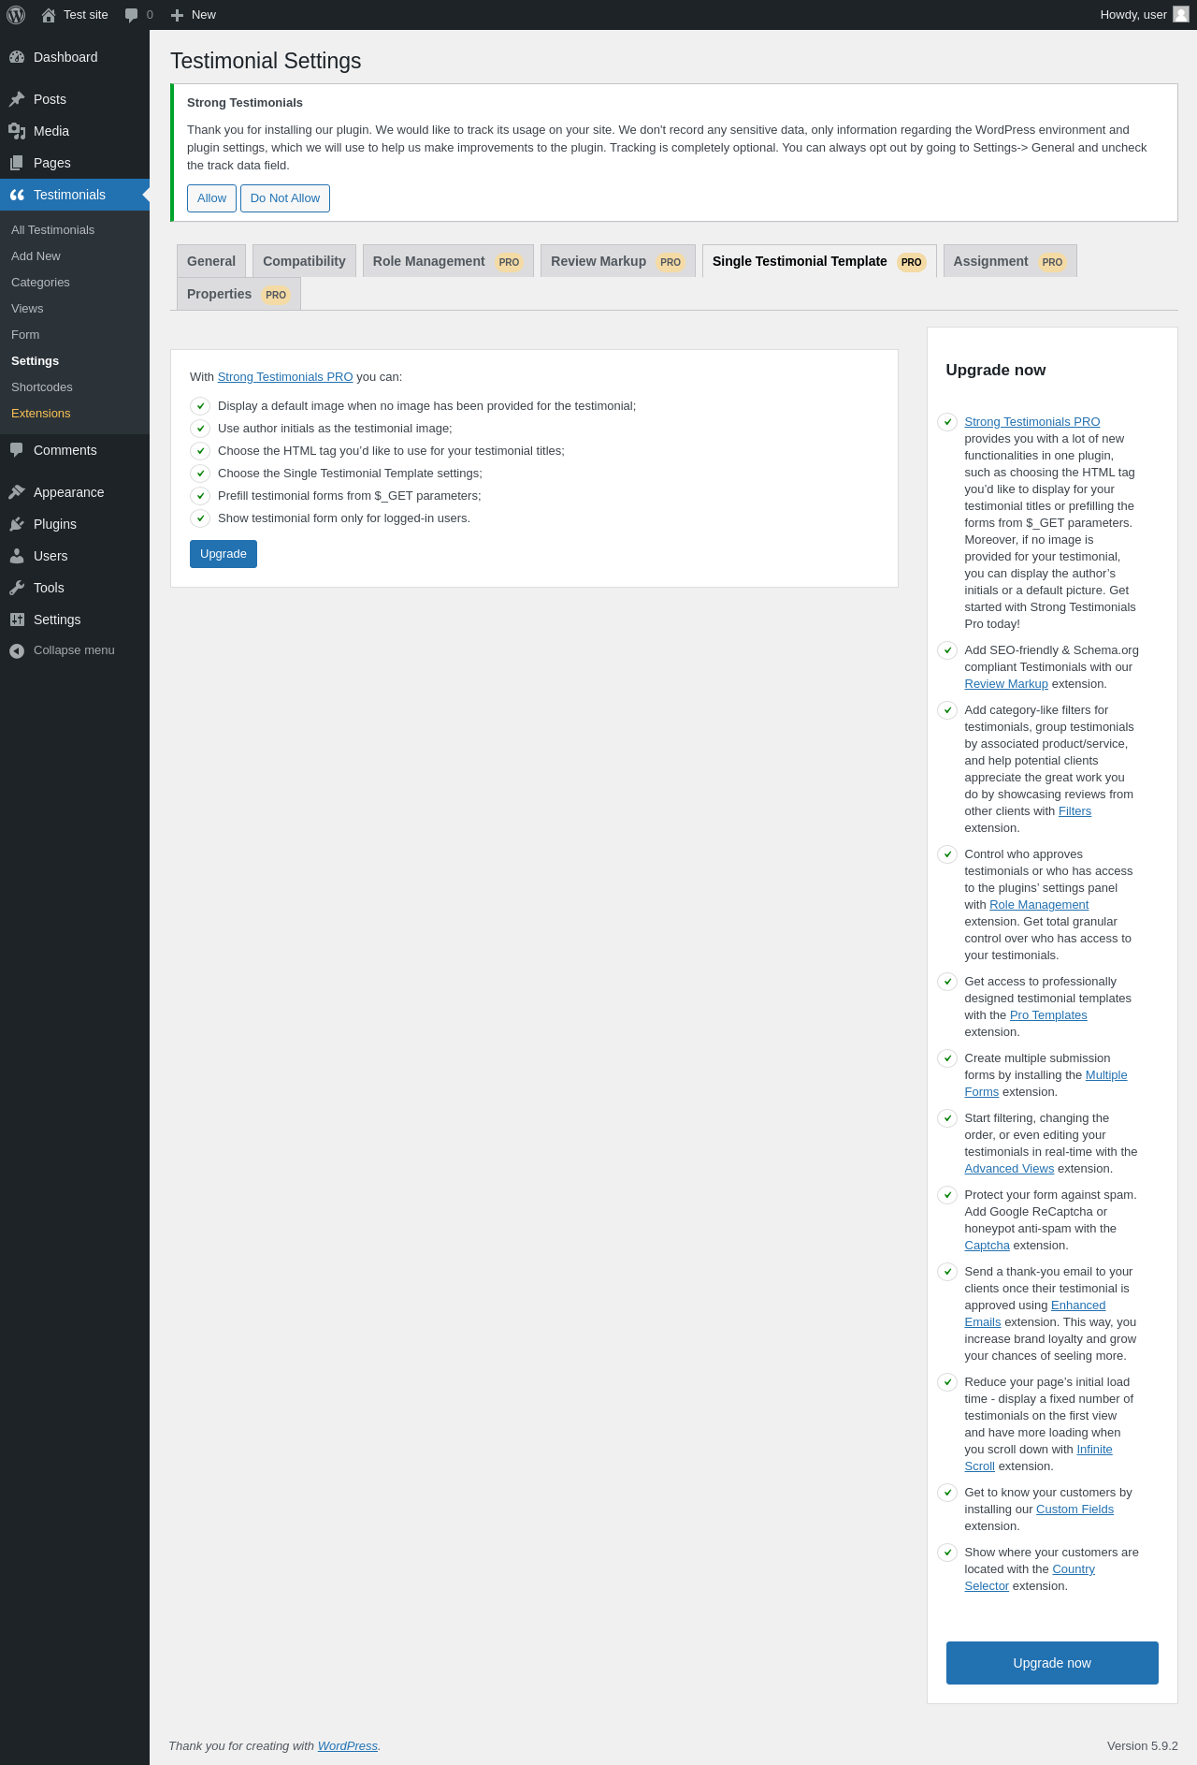Viewport: 1197px width, 1765px height.
Task: Click the Upgrade now heading text
Action: tap(996, 371)
